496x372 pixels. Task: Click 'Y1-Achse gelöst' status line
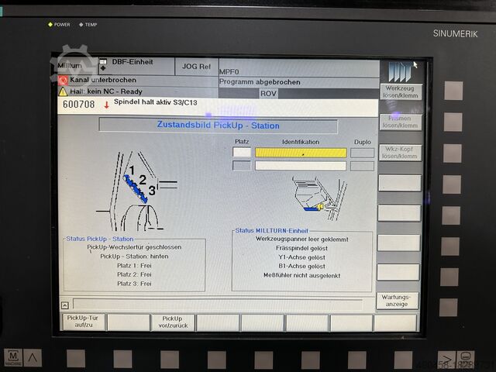click(x=301, y=257)
